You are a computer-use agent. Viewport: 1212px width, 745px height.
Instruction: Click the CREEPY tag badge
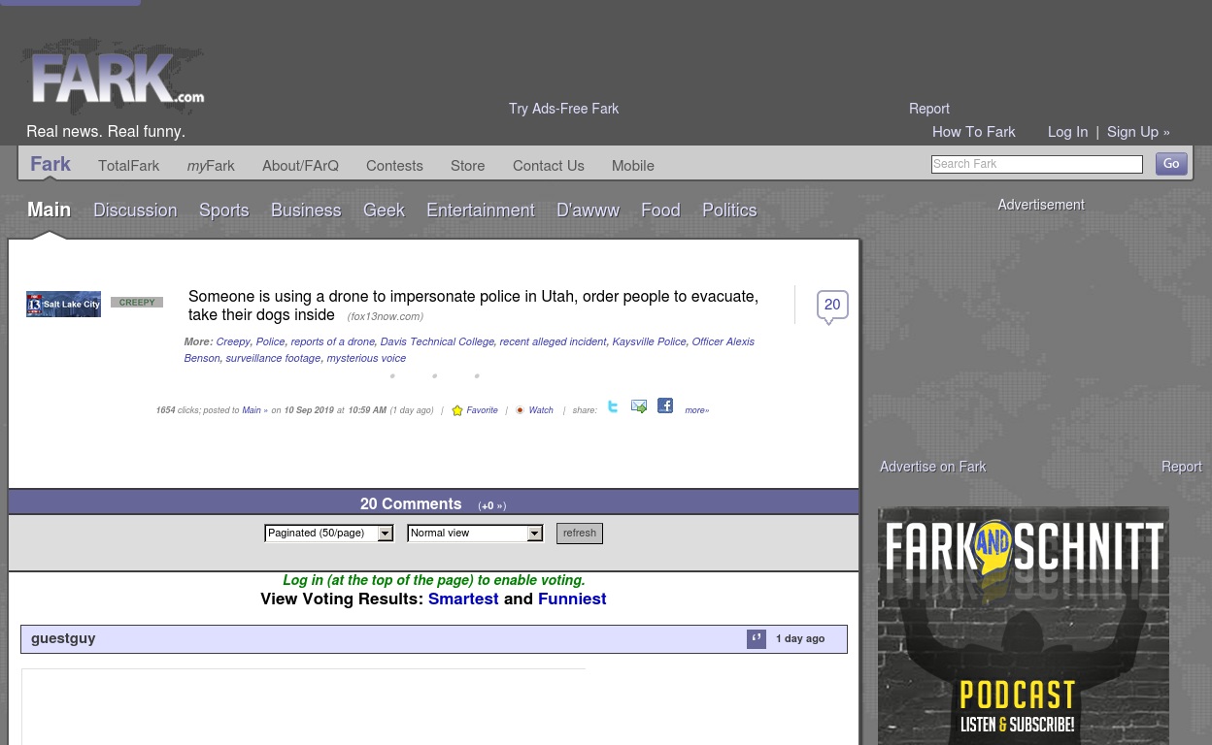(137, 303)
